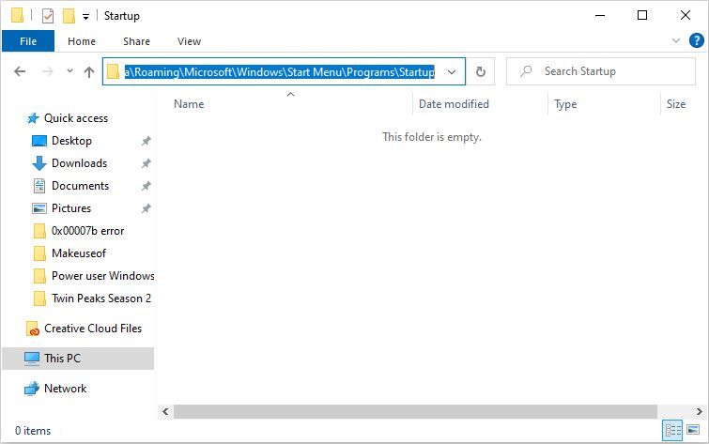Click the Properties icon in quick access toolbar
The width and height of the screenshot is (709, 444).
(x=48, y=16)
